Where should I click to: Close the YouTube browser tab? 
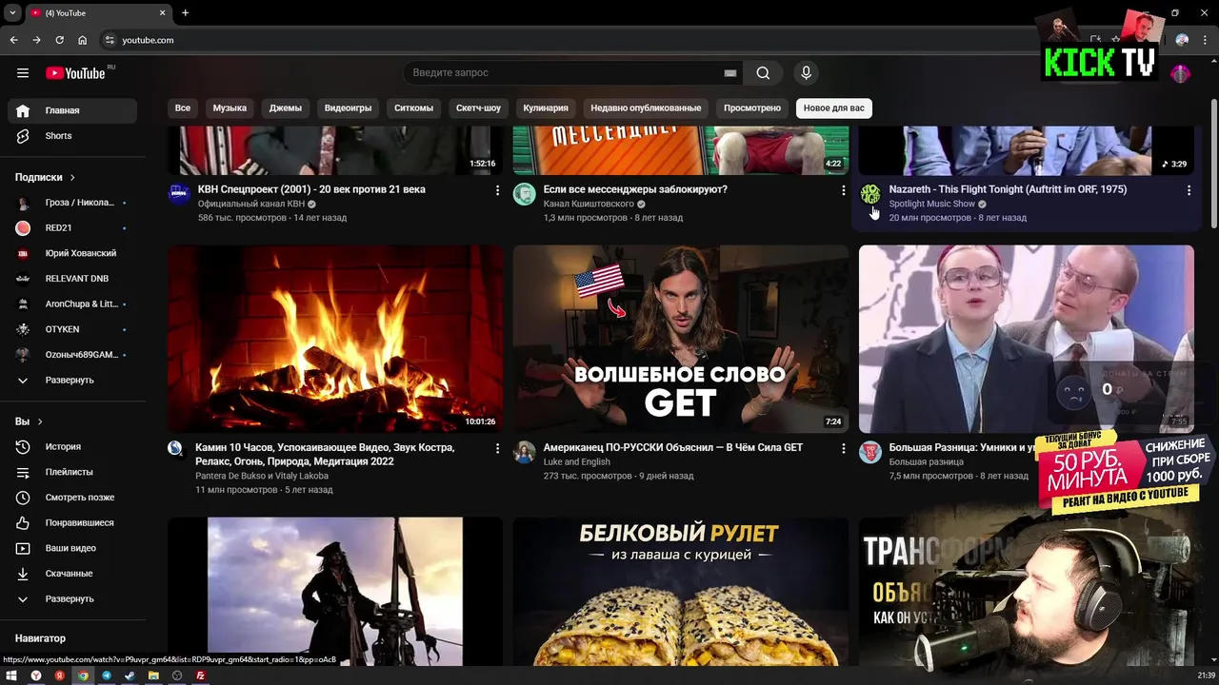[162, 12]
